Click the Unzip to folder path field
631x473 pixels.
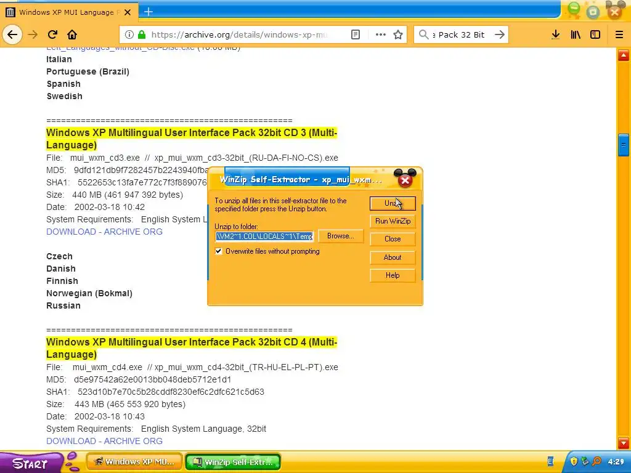click(264, 236)
